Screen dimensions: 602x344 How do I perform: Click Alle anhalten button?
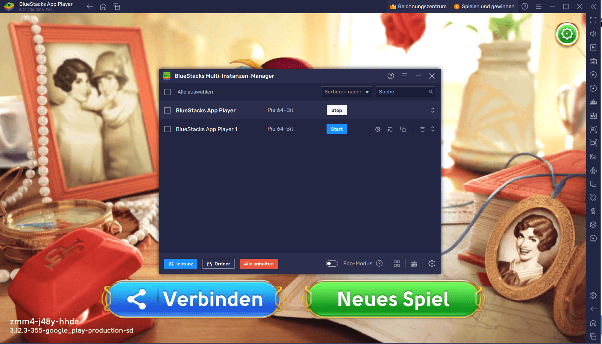(259, 264)
